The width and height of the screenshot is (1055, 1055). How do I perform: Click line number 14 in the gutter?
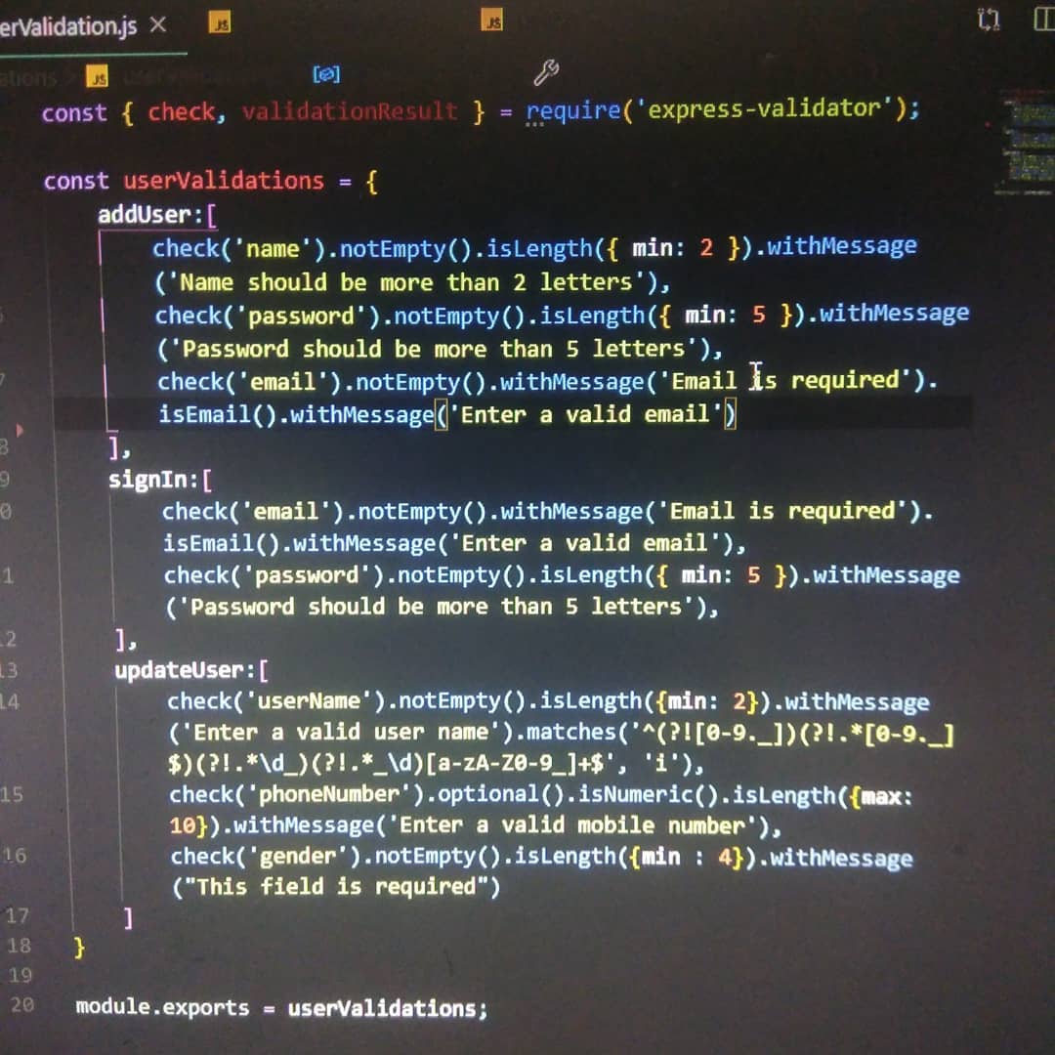tap(10, 701)
